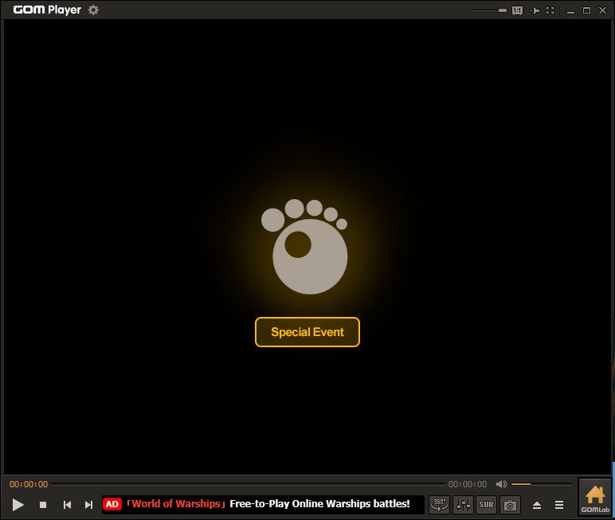Open a file with the eject icon

point(537,505)
